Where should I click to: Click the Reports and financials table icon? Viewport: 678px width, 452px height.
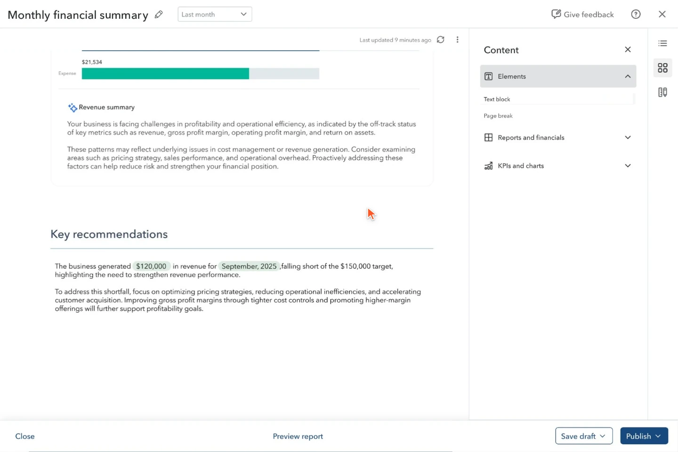coord(489,137)
